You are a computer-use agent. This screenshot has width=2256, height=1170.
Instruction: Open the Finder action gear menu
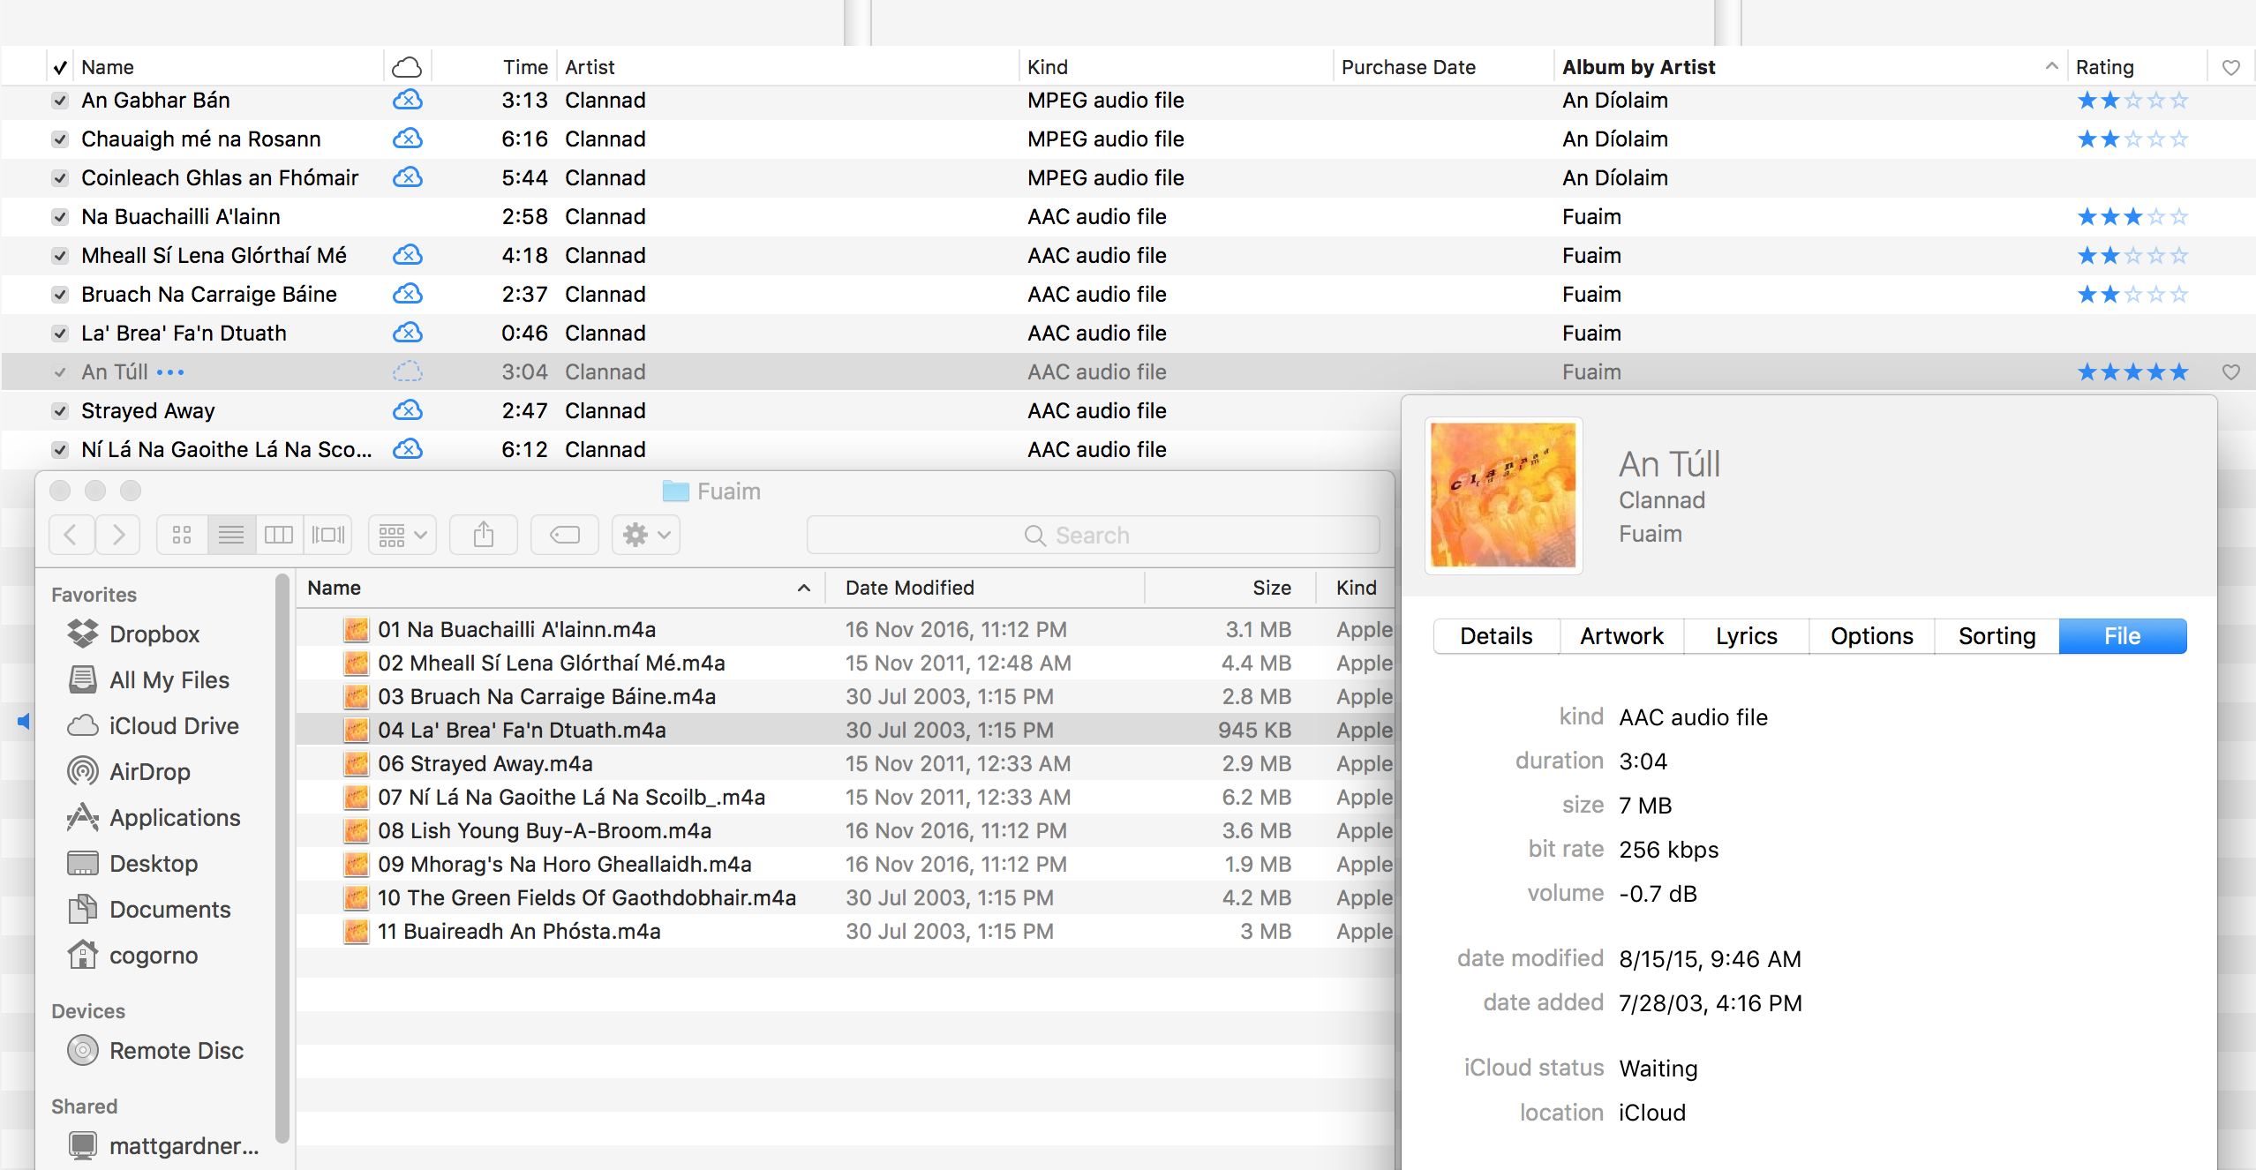click(645, 535)
